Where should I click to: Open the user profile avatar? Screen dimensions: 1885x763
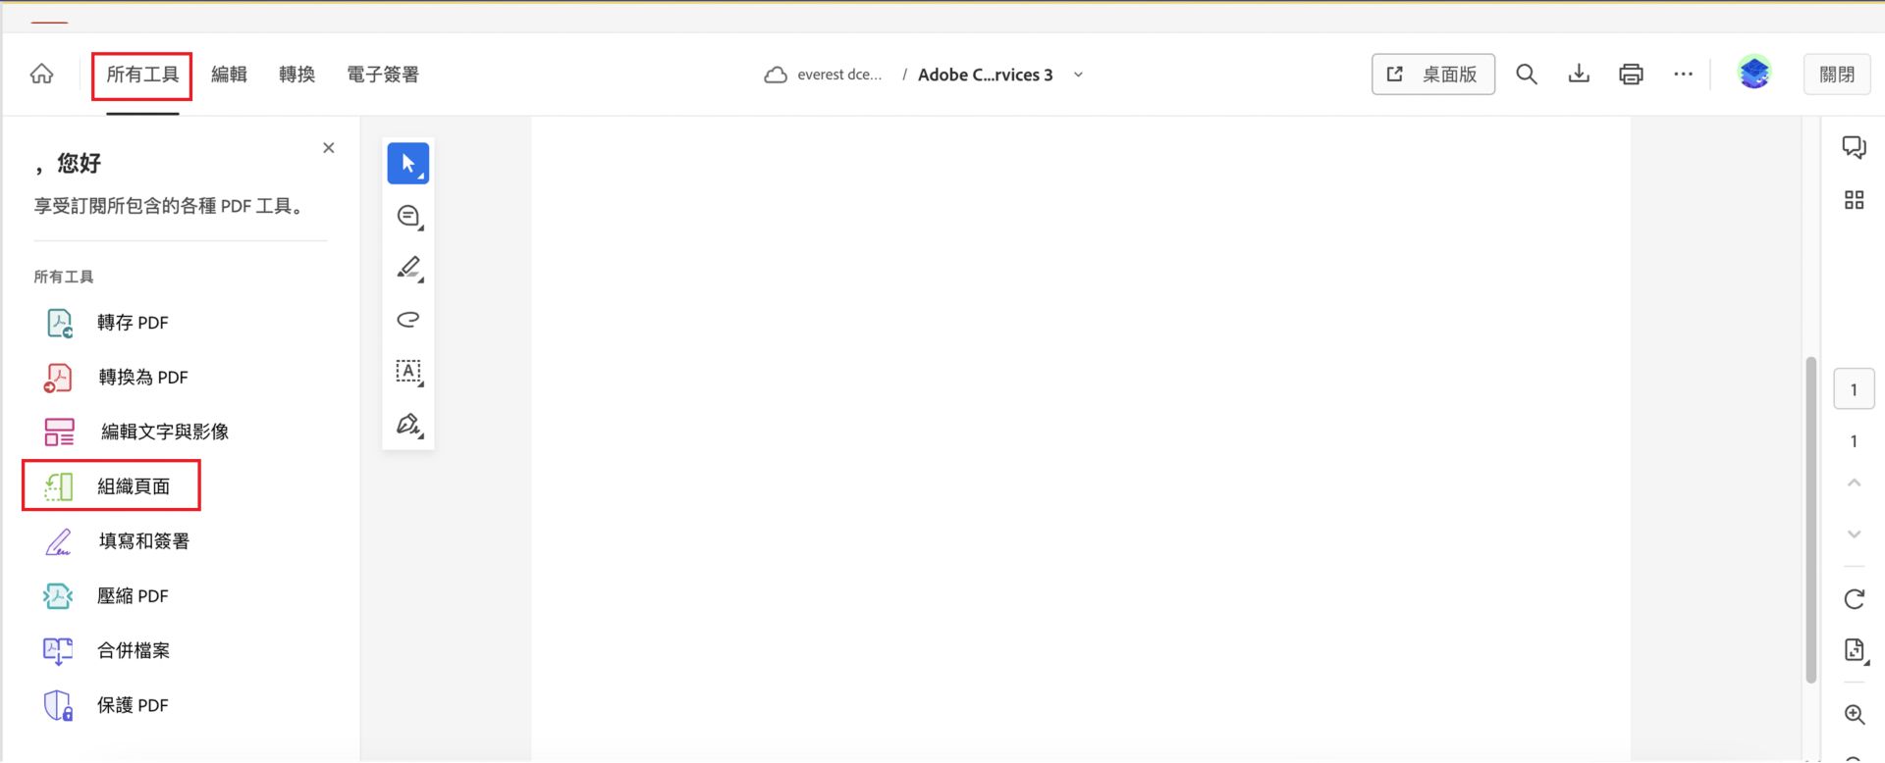[x=1754, y=74]
